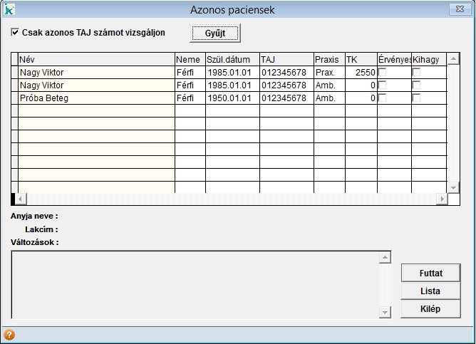Select the Szül.dátum column header

pyautogui.click(x=232, y=59)
